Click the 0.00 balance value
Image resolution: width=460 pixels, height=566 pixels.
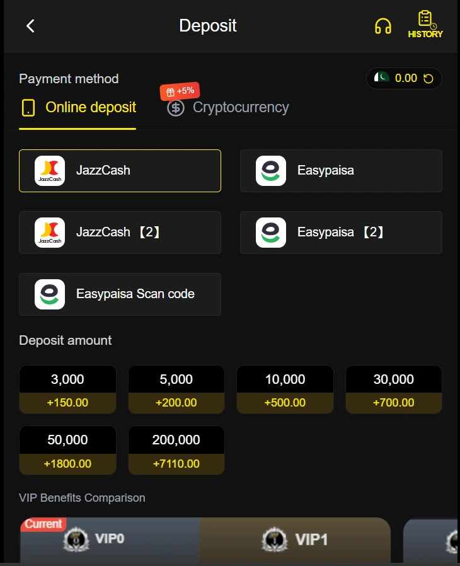(x=406, y=78)
